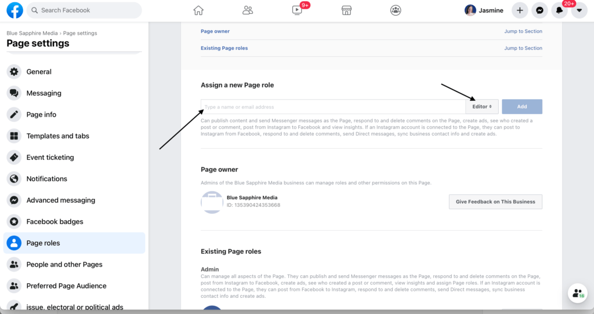
Task: Open the Messenger icon
Action: click(x=539, y=10)
